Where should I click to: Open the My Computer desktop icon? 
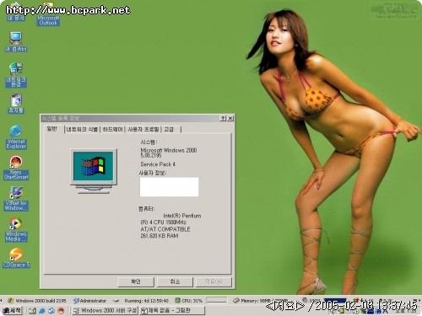tap(16, 41)
